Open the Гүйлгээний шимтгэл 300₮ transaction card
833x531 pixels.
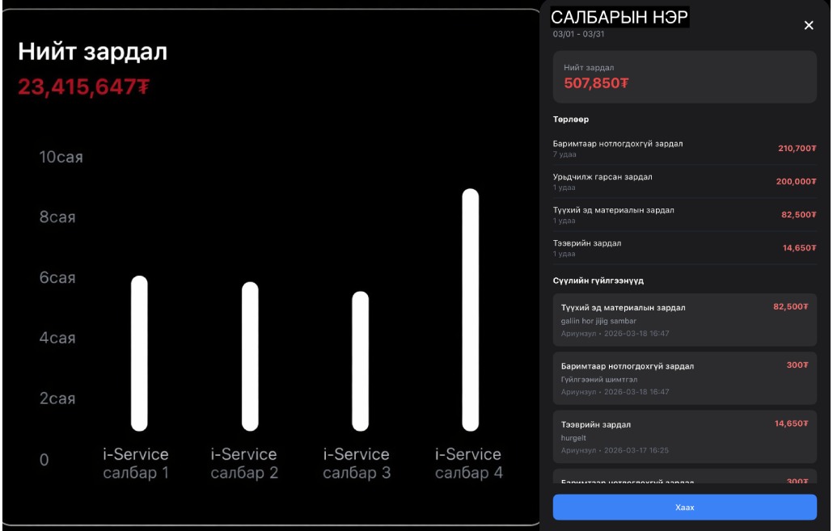(x=684, y=378)
